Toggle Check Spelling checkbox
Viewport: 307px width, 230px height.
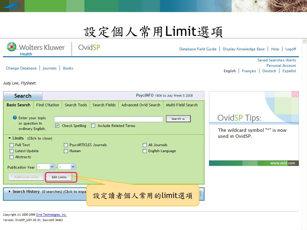click(x=57, y=125)
